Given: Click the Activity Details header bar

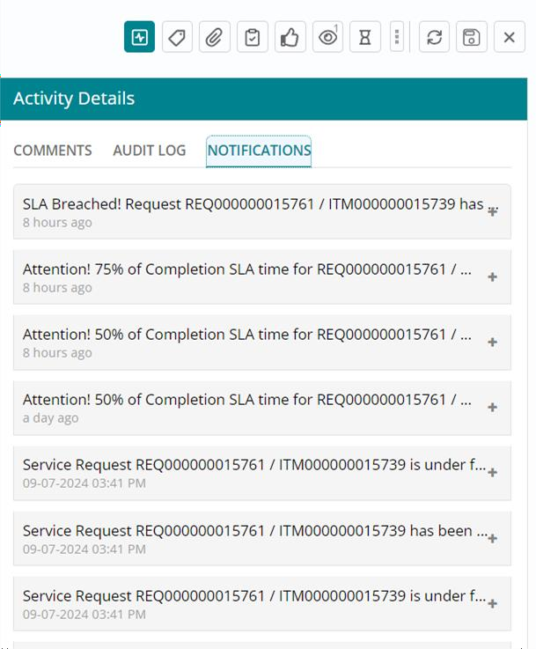Looking at the screenshot, I should pos(264,99).
